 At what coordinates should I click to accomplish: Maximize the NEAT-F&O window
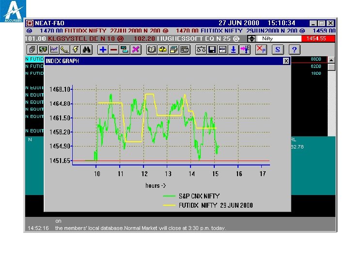pos(322,23)
